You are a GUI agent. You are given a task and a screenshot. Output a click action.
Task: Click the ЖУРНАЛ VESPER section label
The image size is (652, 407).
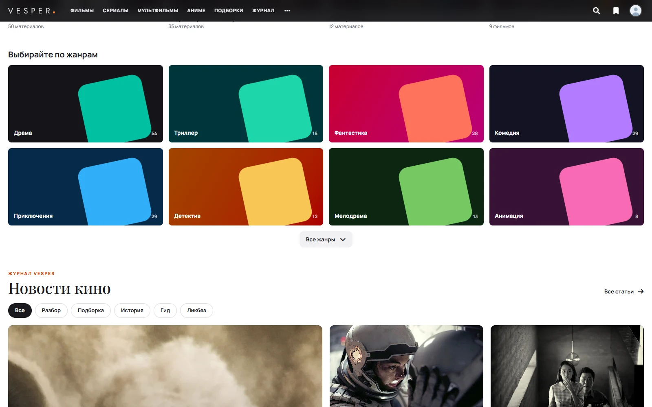pos(31,274)
